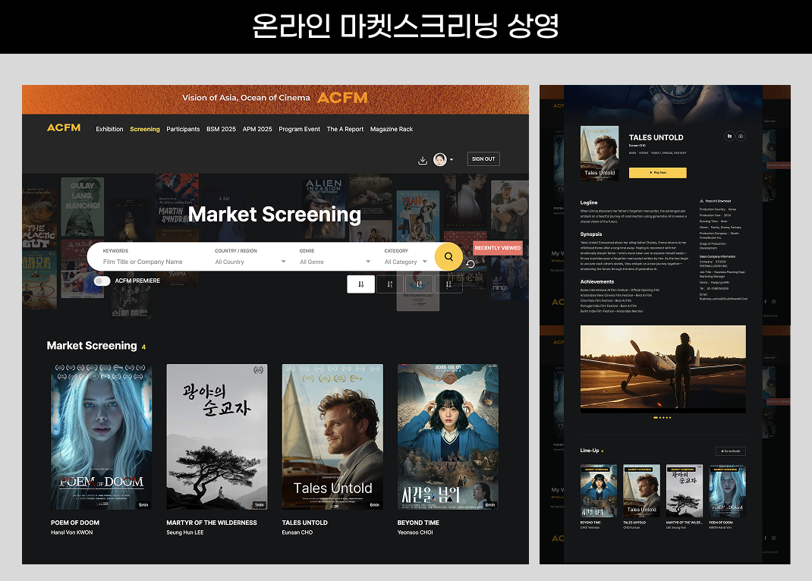Click the yellow search magnifier button

(448, 256)
